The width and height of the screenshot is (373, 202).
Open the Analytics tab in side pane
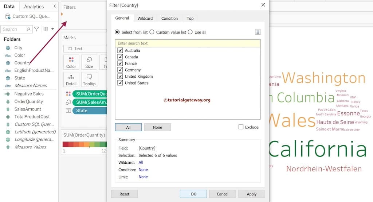pyautogui.click(x=34, y=7)
